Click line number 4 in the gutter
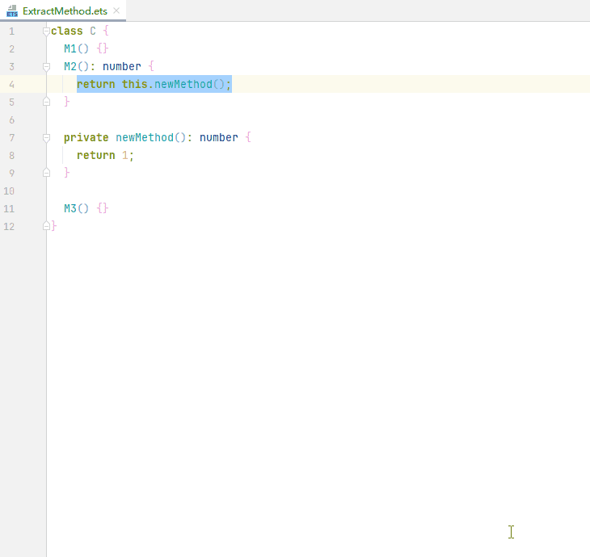The height and width of the screenshot is (557, 590). pos(11,84)
